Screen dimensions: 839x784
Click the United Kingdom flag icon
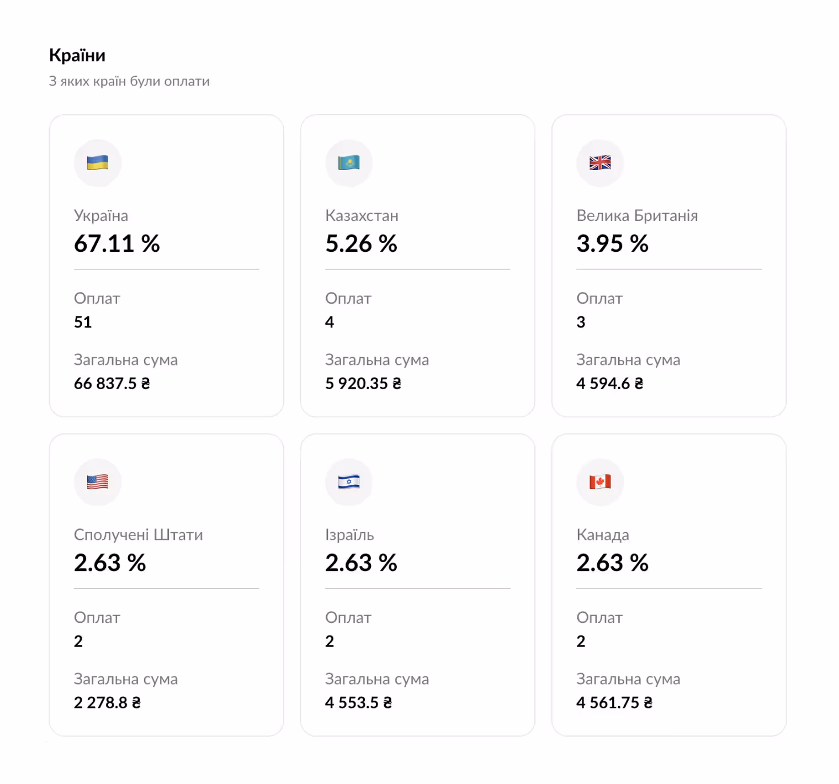pos(600,163)
